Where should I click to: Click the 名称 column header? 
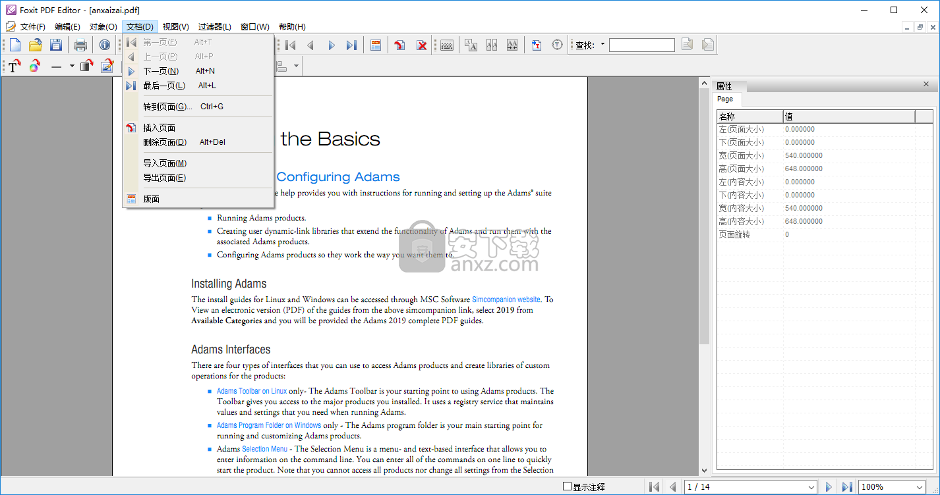pyautogui.click(x=750, y=117)
